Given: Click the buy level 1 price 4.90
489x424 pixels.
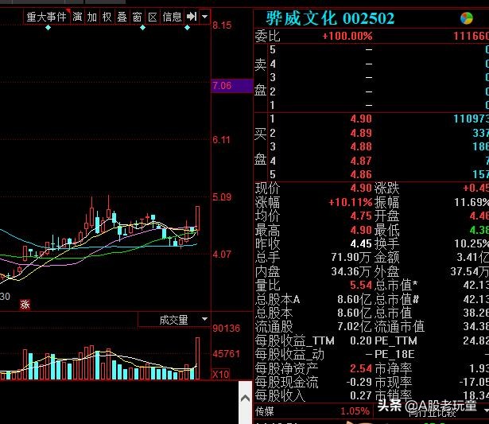Looking at the screenshot, I should pos(361,119).
